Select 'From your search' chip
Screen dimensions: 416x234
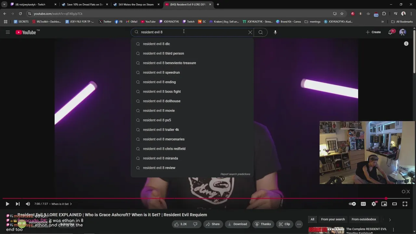click(333, 219)
